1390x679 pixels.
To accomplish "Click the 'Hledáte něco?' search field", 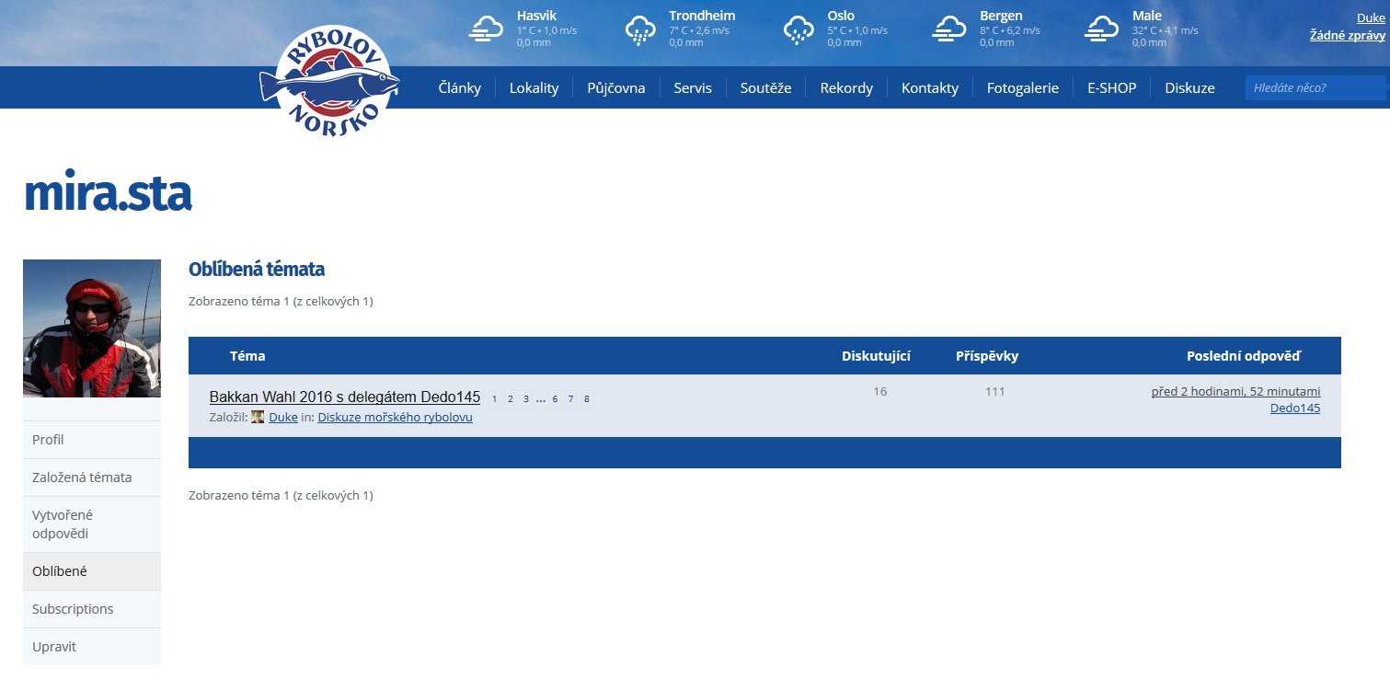I will coord(1314,88).
